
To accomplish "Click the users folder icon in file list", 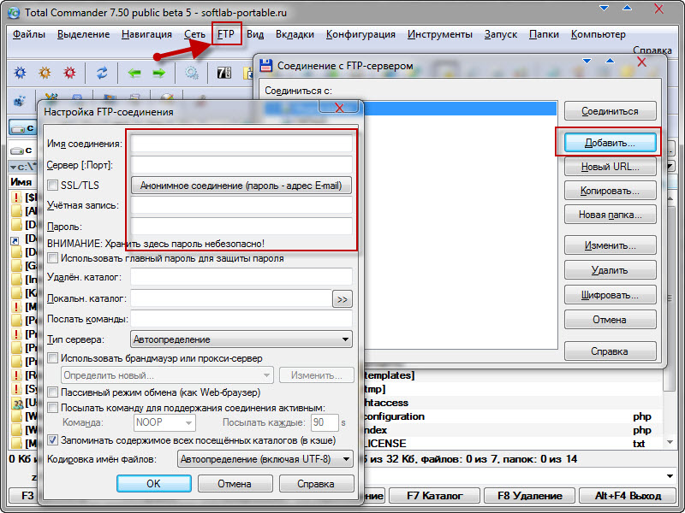I will click(16, 403).
